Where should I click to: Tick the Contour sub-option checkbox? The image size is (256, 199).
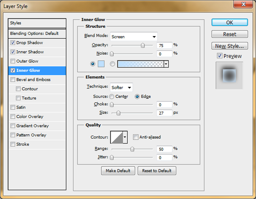18,89
